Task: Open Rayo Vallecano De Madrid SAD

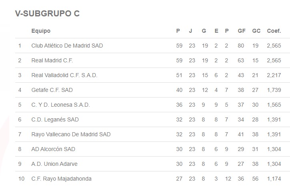Action: click(71, 134)
